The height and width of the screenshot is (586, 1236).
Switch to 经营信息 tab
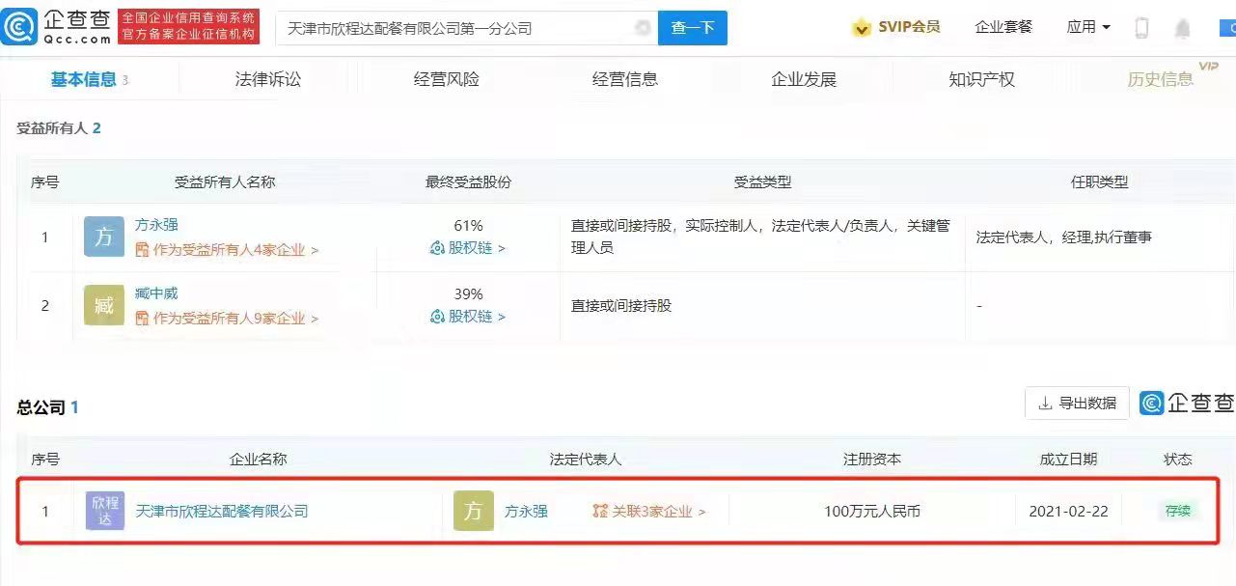[x=625, y=79]
